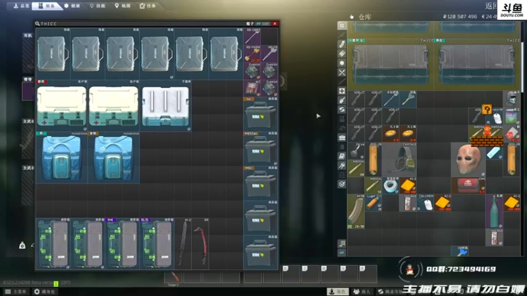Screen dimensions: 527x296
Task: Click SORT button in THICC container window
Action: tap(263, 24)
